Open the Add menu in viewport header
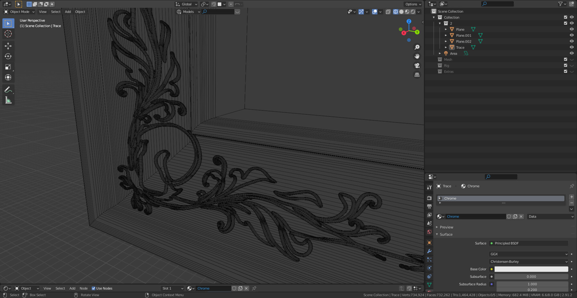The width and height of the screenshot is (577, 298). pyautogui.click(x=68, y=12)
